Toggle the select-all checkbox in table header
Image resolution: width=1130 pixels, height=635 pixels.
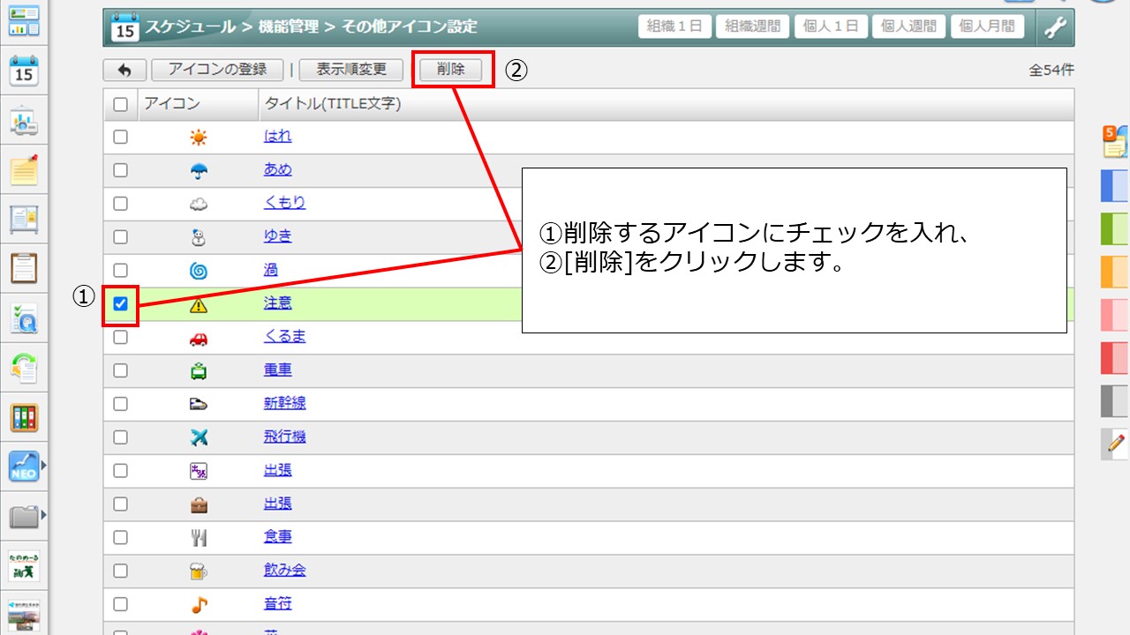(121, 104)
